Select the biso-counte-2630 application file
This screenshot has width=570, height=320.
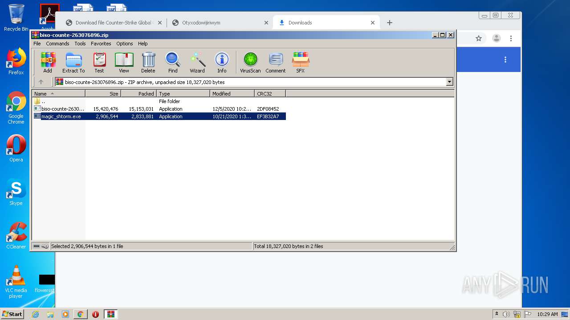coord(159,109)
